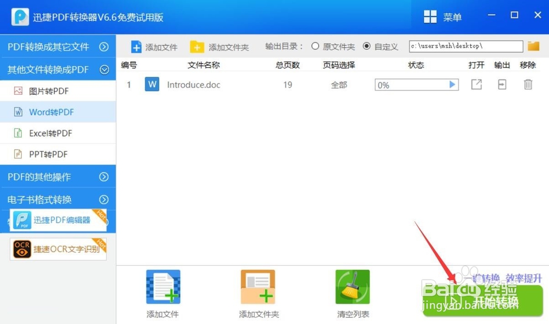Click the 迅捷PDF转换器 app logo

click(20, 16)
